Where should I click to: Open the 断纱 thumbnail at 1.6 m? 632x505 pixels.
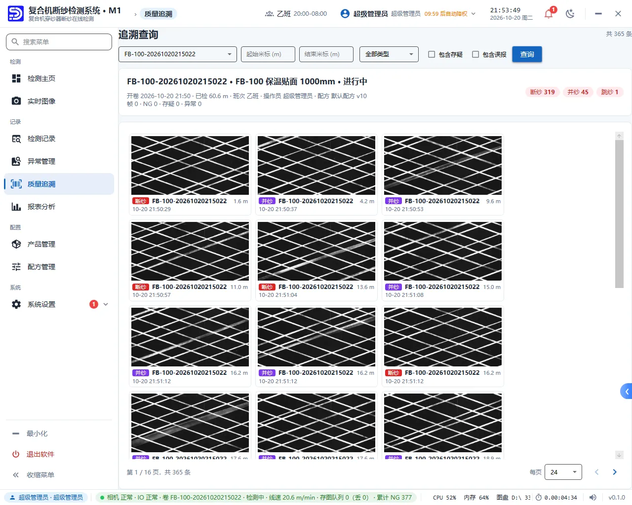coord(190,165)
